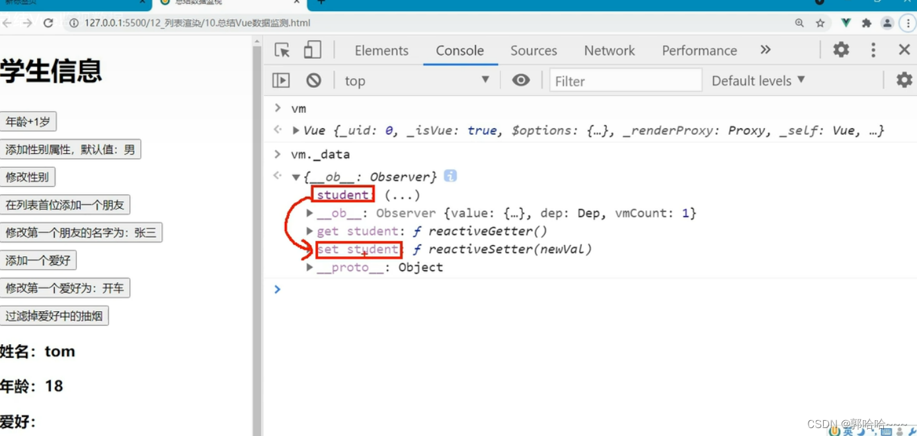
Task: Open console settings gear icon
Action: (904, 80)
